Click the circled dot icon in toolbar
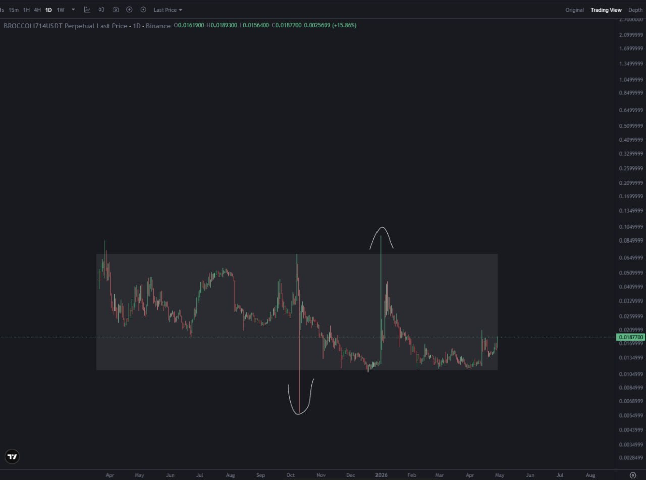646x480 pixels. point(143,10)
